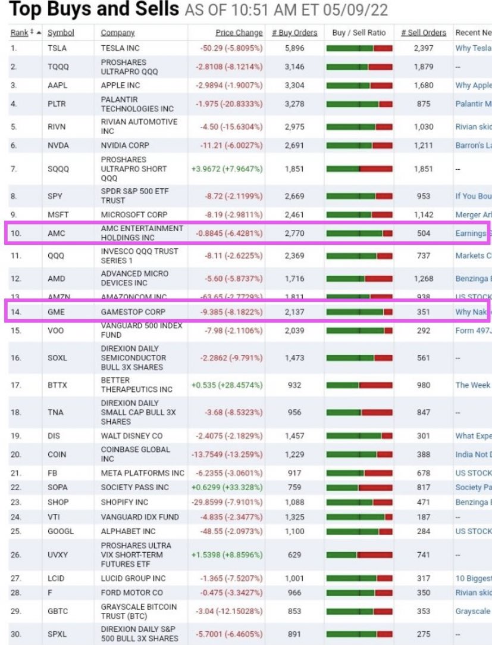
Task: Sort table by Rank column header
Action: tap(19, 33)
